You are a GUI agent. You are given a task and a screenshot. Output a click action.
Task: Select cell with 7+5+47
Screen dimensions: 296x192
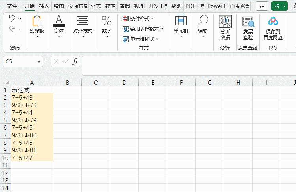click(x=32, y=158)
